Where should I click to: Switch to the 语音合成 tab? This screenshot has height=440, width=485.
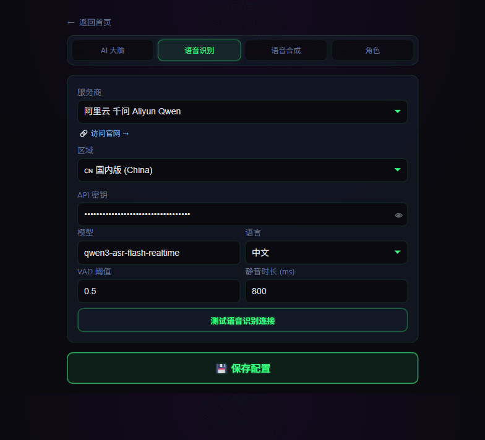tap(286, 51)
